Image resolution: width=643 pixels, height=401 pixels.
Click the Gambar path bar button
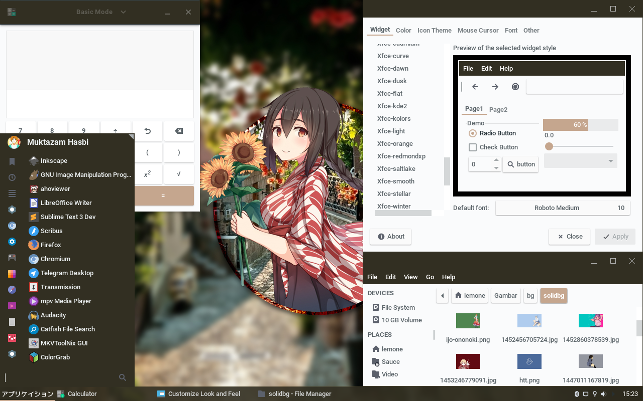pos(505,296)
